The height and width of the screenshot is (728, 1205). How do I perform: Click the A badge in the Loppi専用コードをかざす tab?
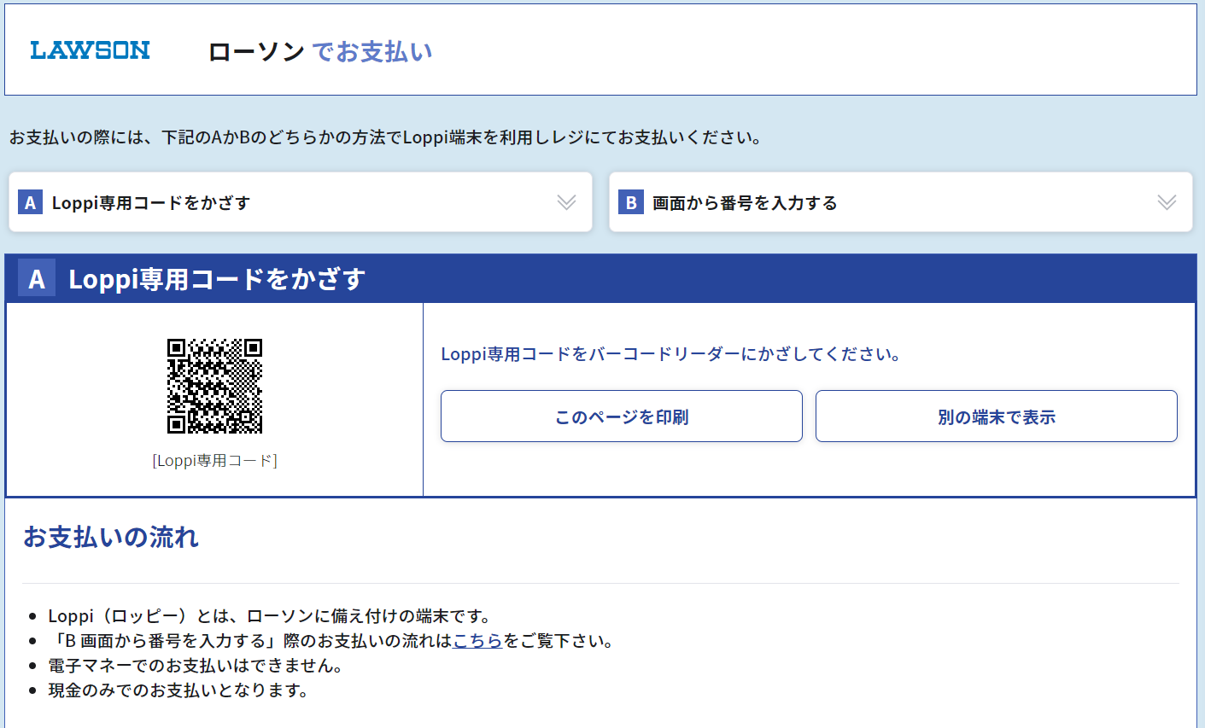(x=30, y=202)
